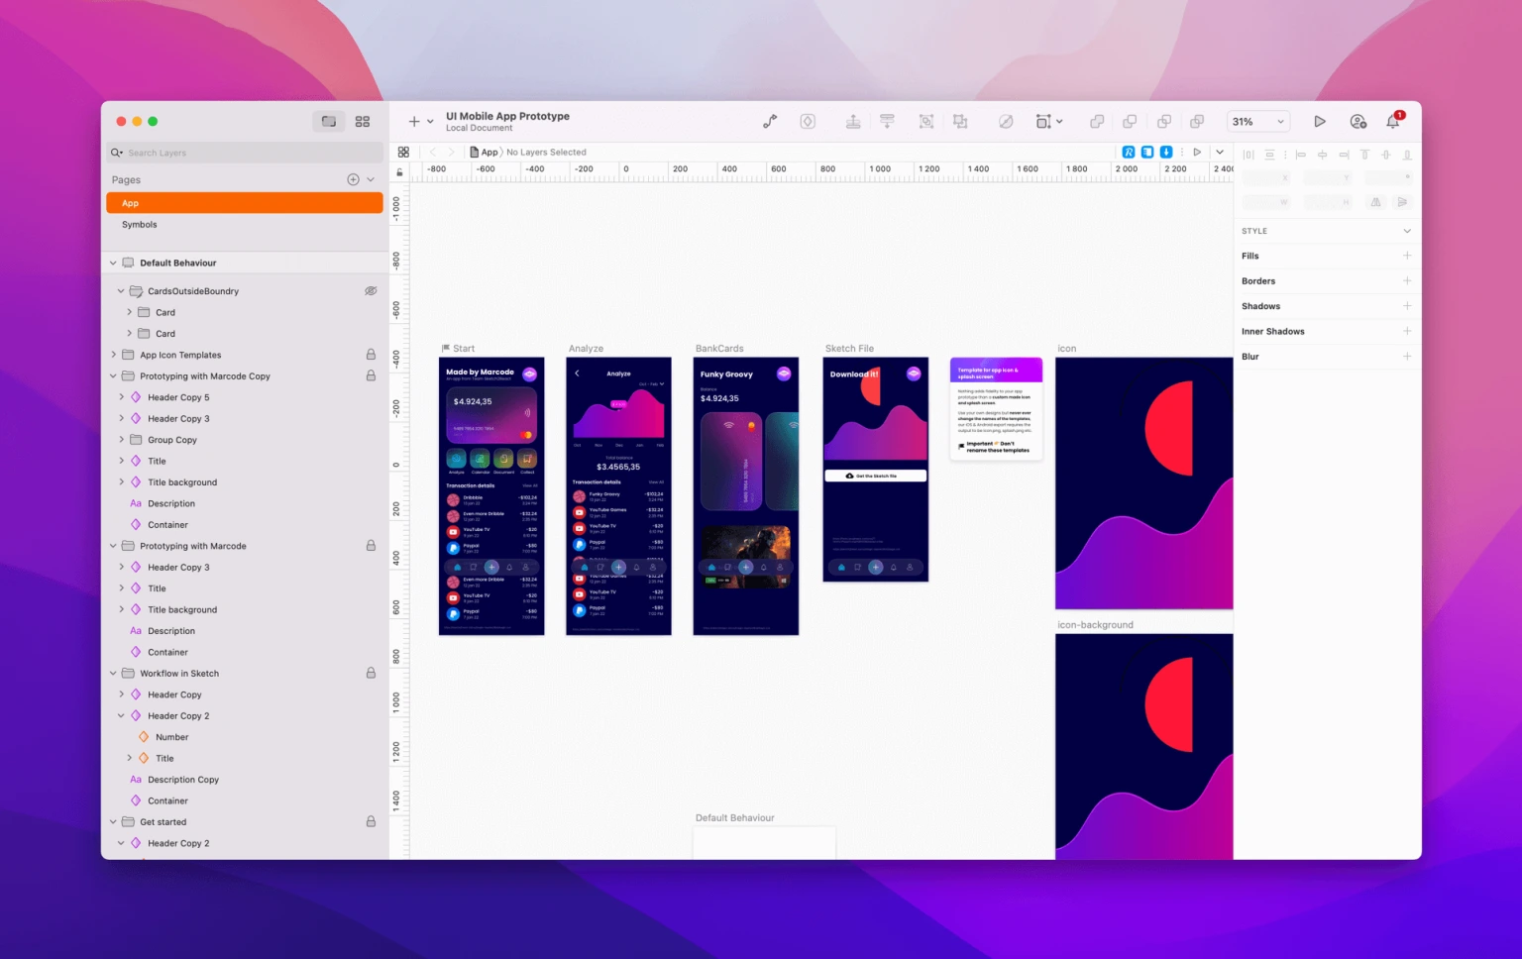Screen dimensions: 1522x959
Task: Open notifications via the bell icon
Action: [1392, 121]
